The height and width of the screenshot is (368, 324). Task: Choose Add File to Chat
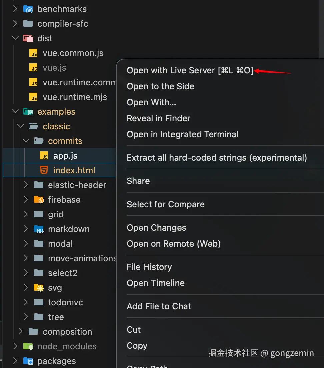click(x=159, y=306)
